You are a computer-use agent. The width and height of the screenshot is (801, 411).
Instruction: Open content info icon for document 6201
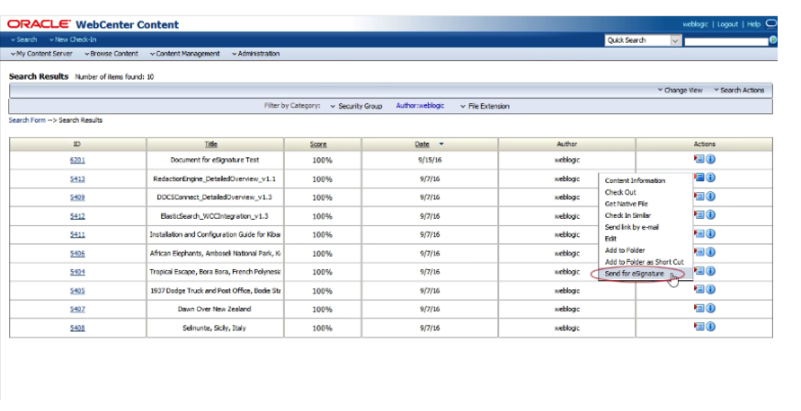point(710,159)
